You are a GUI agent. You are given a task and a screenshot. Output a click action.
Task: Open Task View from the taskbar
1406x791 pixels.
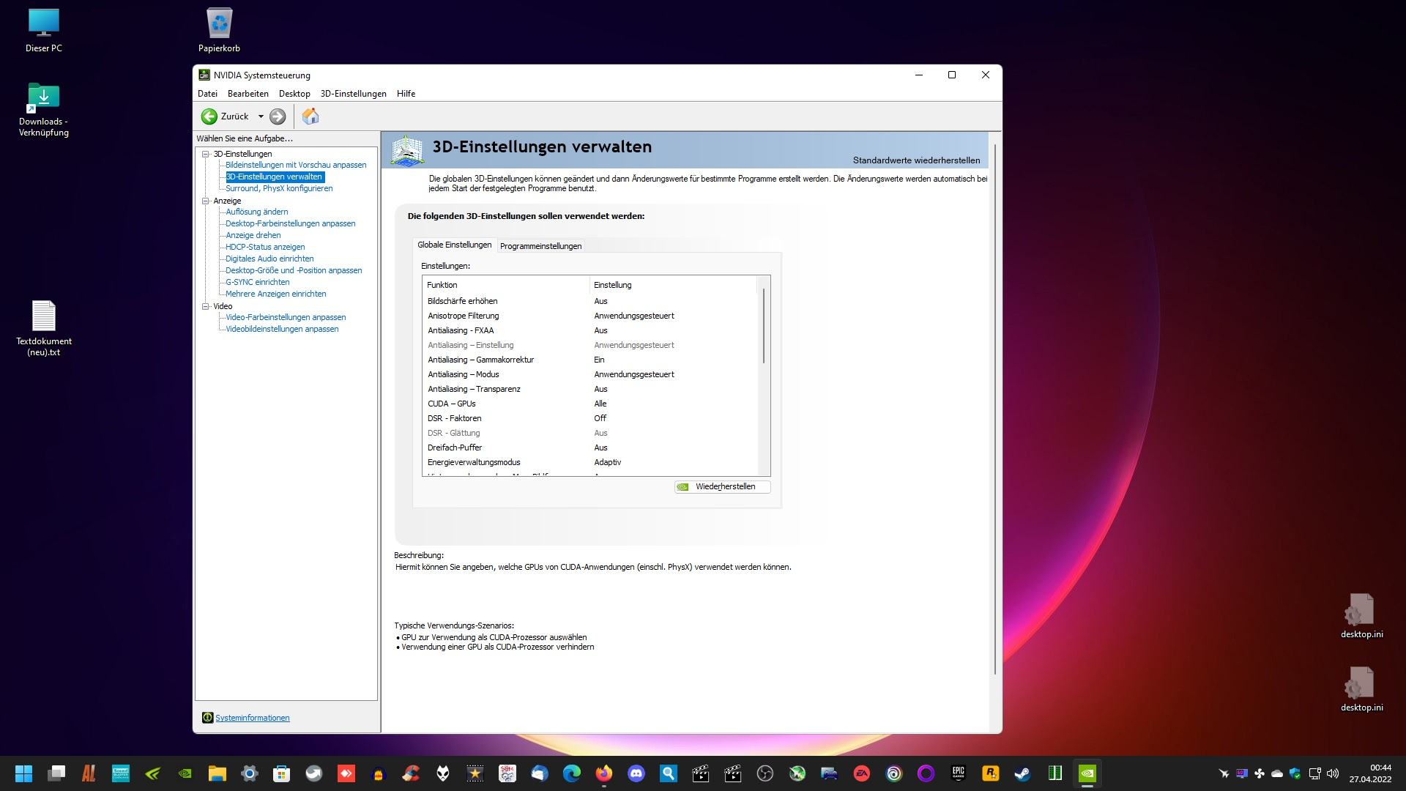point(56,773)
